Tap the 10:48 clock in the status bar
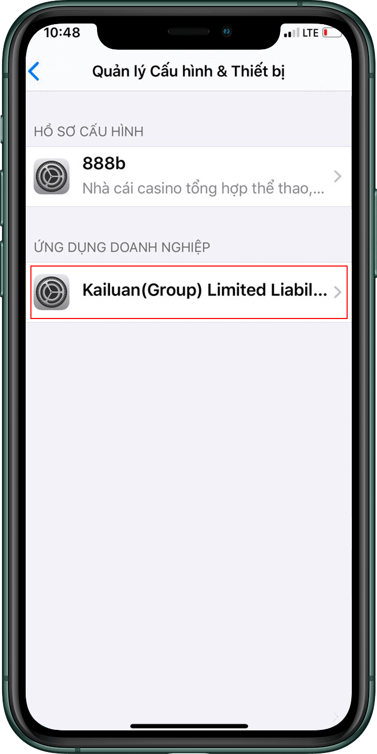 (x=62, y=33)
